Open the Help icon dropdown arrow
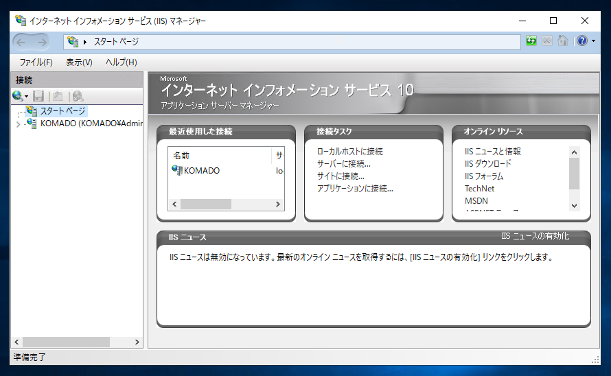 tap(593, 40)
